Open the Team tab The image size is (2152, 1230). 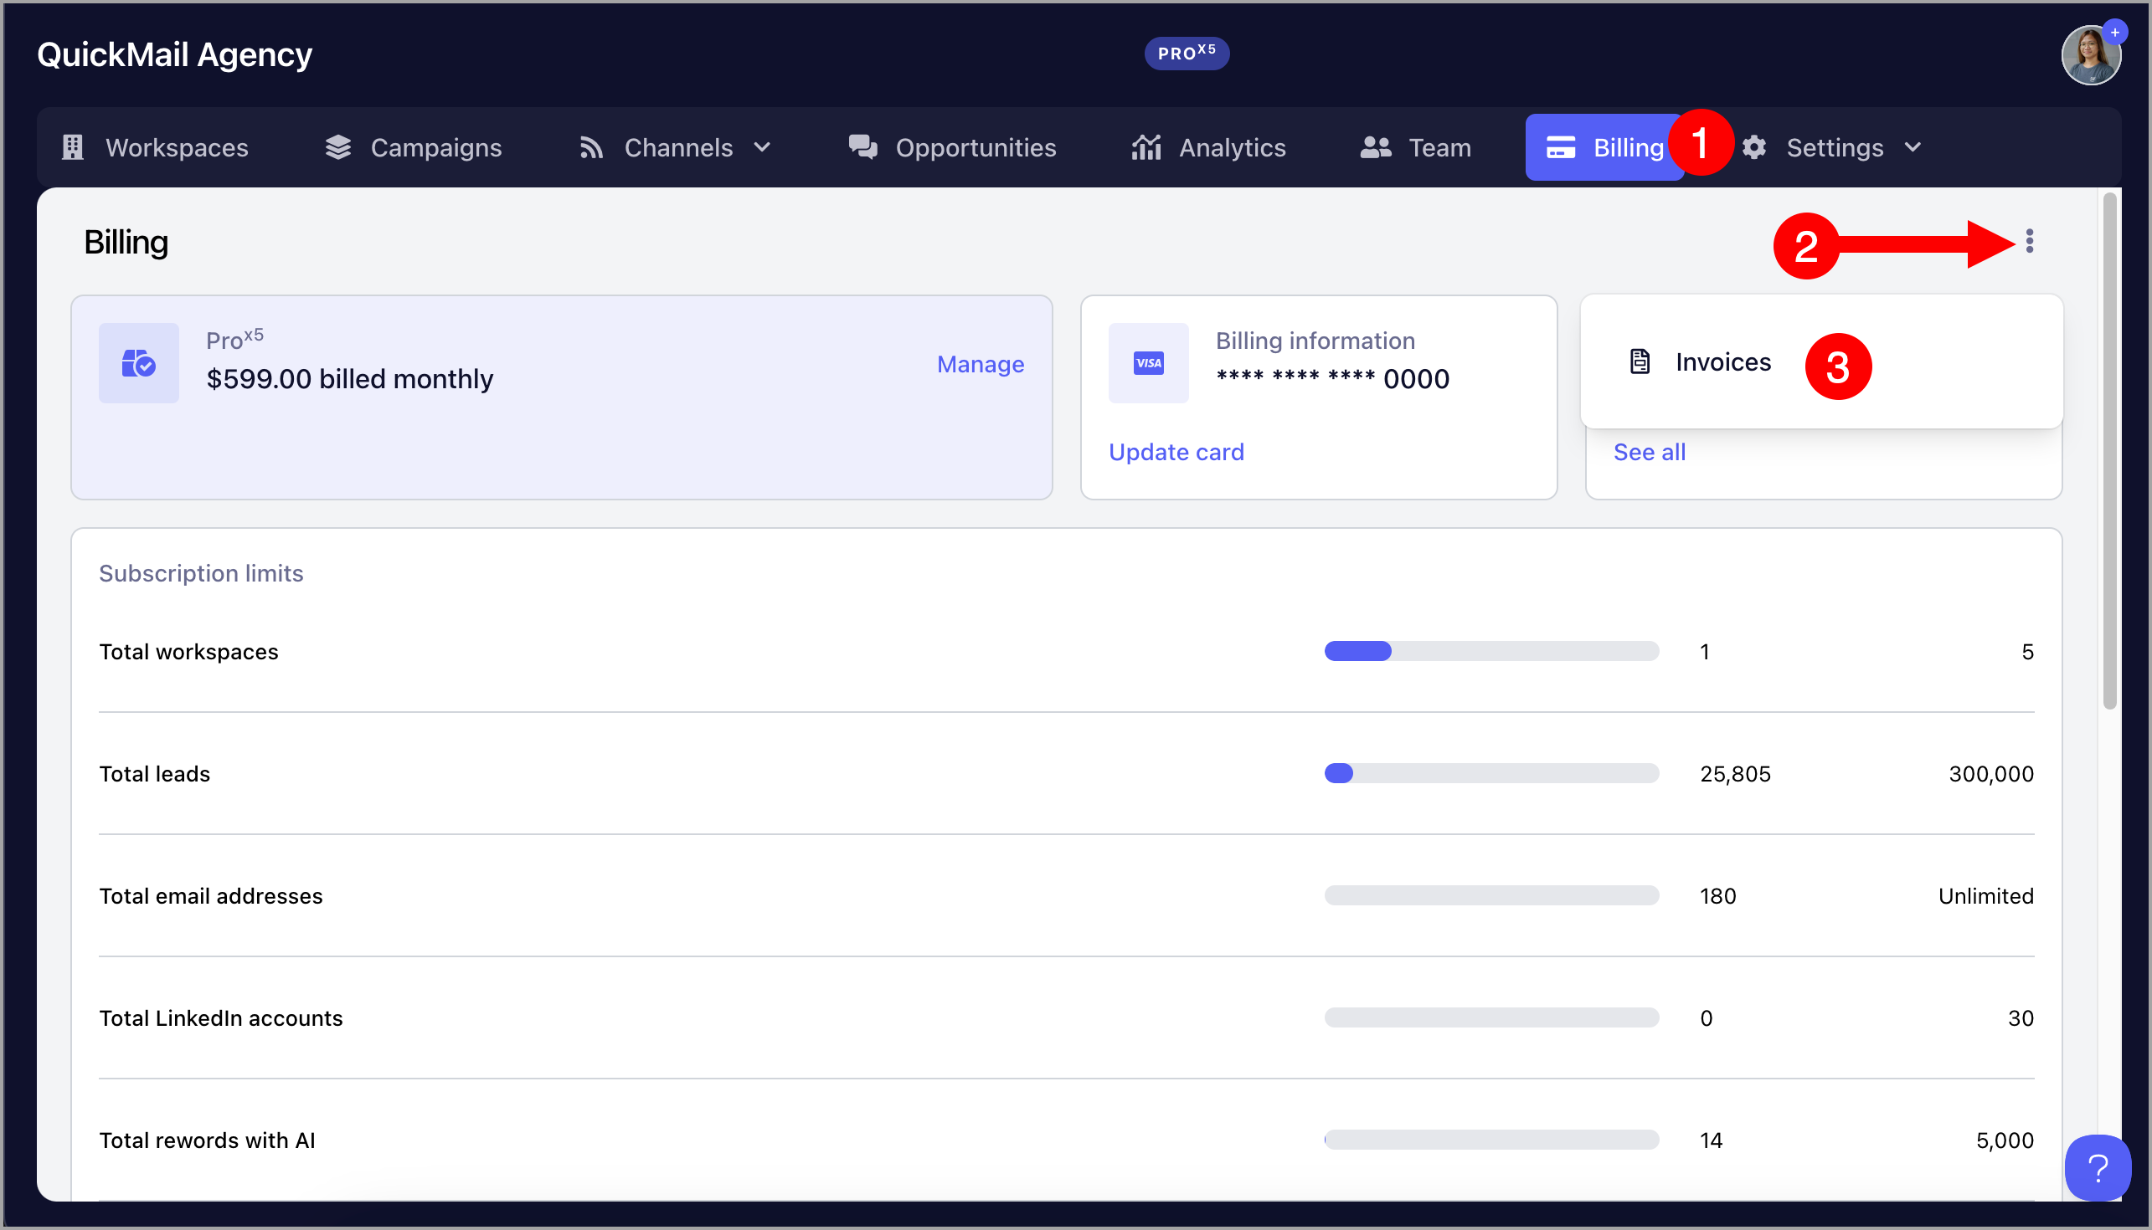point(1417,148)
